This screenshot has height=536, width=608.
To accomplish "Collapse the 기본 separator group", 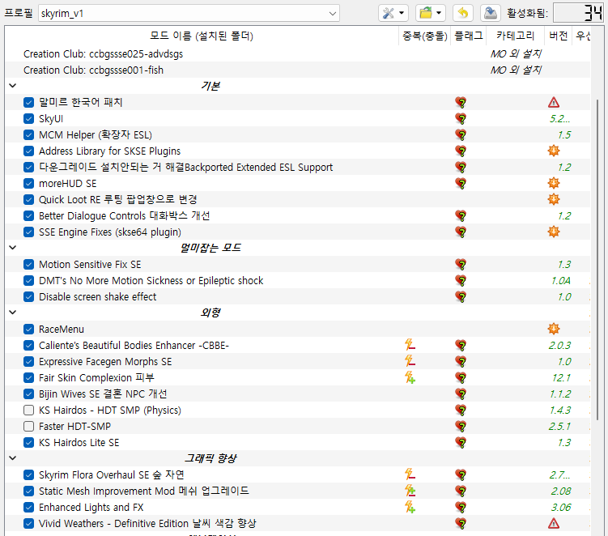I will [12, 85].
